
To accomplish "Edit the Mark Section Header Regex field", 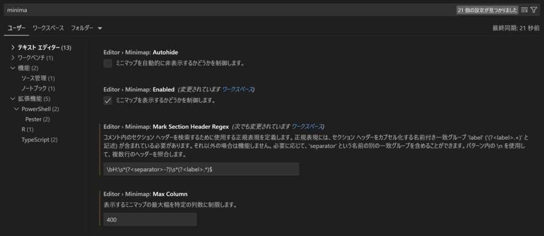I will coord(201,169).
